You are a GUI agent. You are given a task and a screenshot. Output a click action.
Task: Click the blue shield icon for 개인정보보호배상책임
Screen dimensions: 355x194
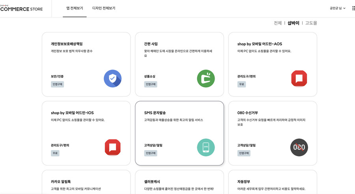point(112,79)
